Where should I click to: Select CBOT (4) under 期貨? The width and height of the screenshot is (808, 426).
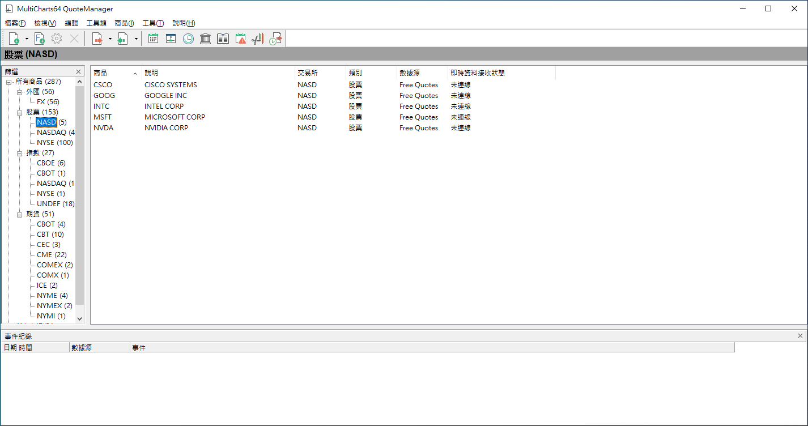click(51, 224)
